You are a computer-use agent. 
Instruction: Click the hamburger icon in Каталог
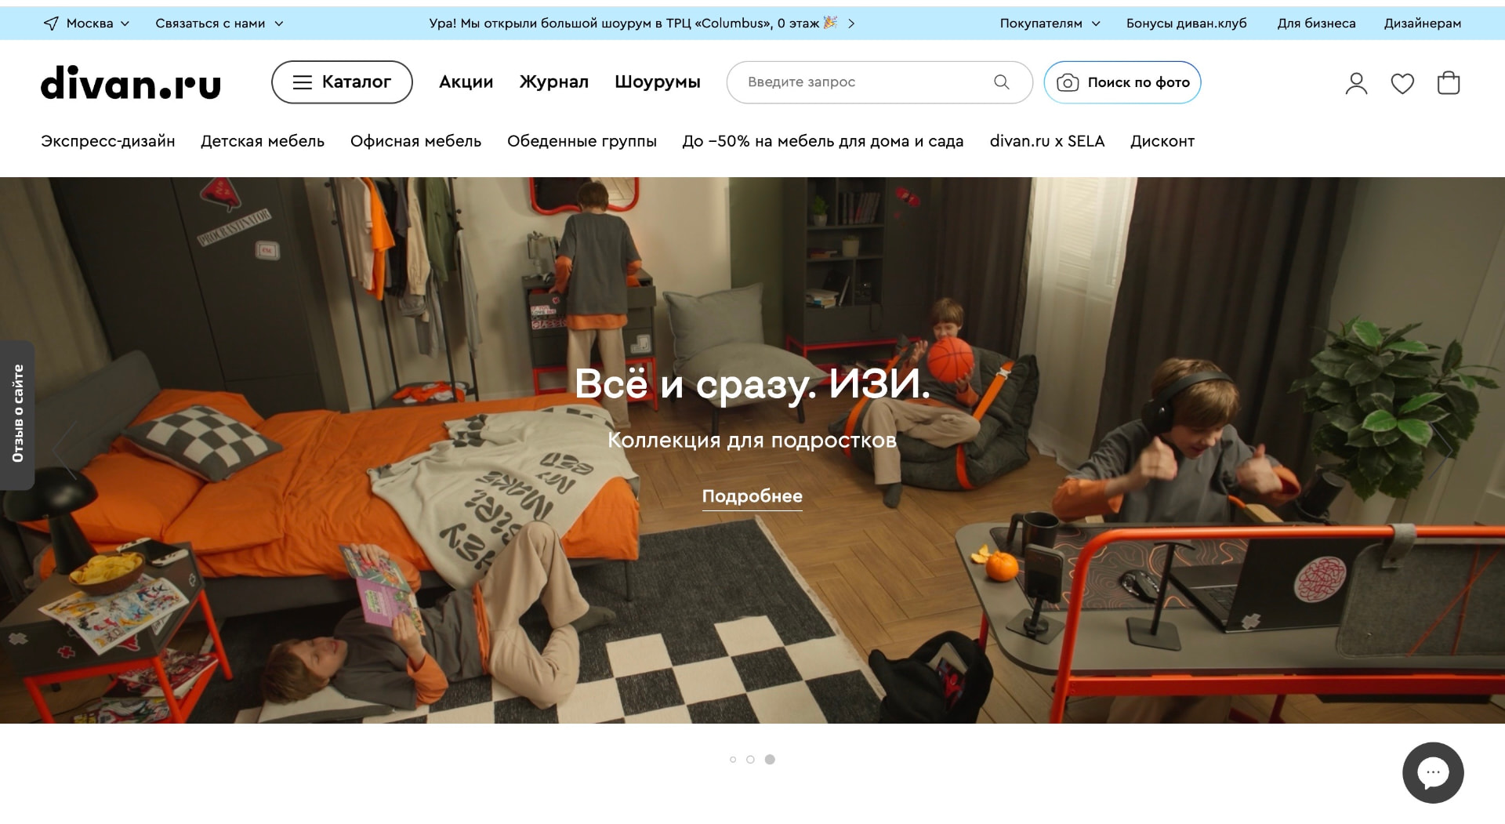303,82
